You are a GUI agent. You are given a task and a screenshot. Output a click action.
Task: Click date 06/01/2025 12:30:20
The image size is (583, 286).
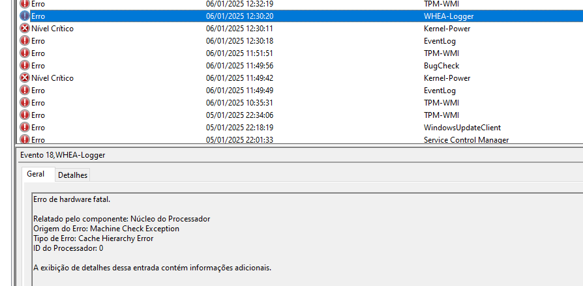(239, 16)
